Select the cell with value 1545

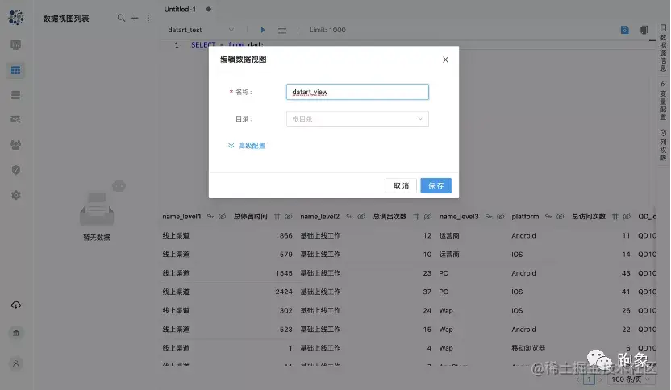284,273
